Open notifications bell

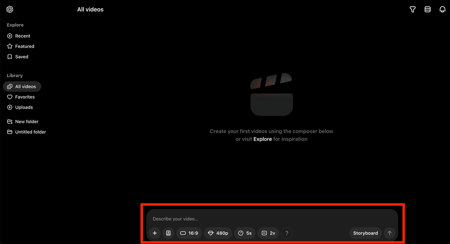[442, 9]
